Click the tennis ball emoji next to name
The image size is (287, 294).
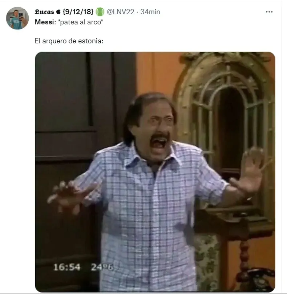tap(100, 12)
